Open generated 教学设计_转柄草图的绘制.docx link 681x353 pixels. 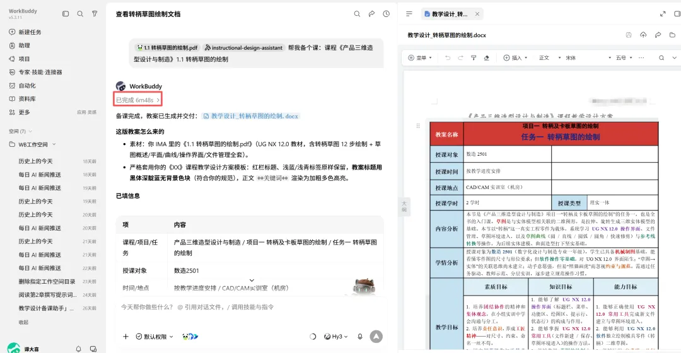click(251, 116)
